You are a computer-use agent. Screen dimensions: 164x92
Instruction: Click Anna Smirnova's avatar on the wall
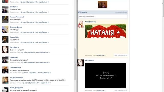click(x=80, y=24)
